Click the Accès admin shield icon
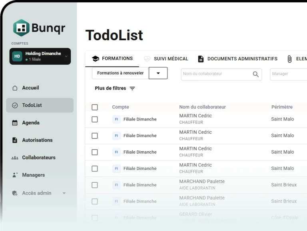This screenshot has height=231, width=307. [15, 193]
